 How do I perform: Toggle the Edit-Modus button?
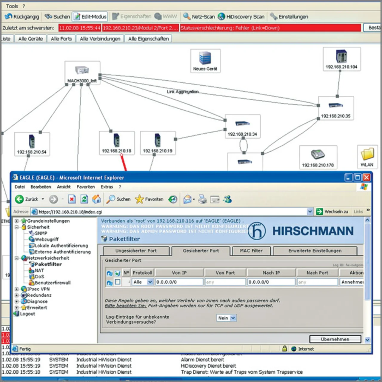(x=90, y=16)
